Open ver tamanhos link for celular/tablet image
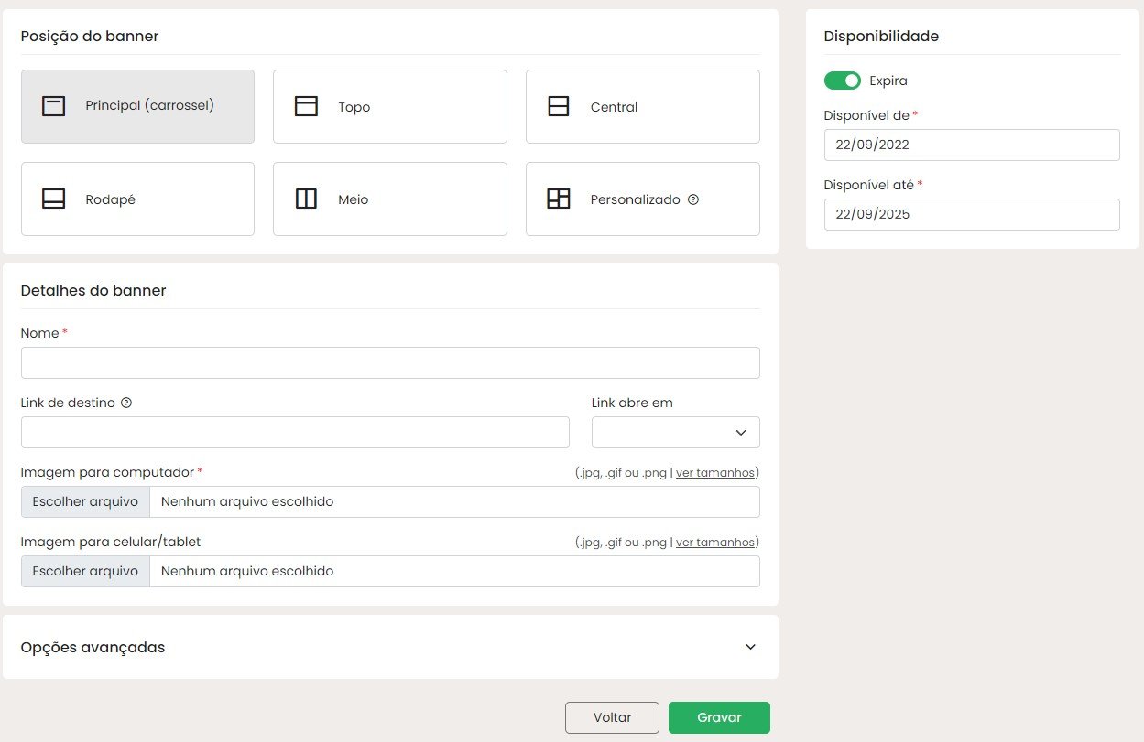This screenshot has height=742, width=1144. point(715,543)
